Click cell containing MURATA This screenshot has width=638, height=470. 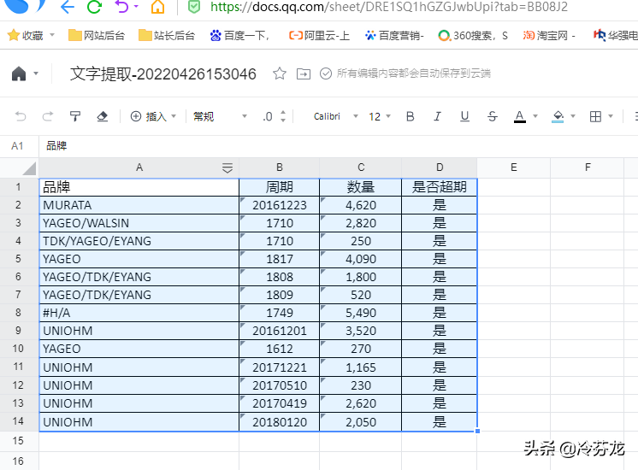pos(139,205)
